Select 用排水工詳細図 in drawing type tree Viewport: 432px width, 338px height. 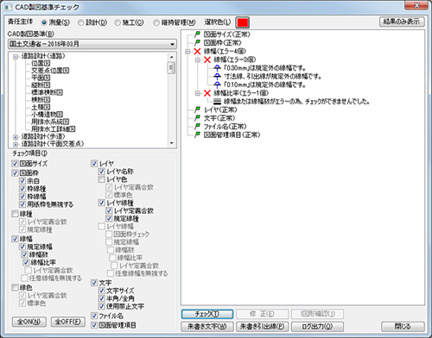(x=54, y=129)
